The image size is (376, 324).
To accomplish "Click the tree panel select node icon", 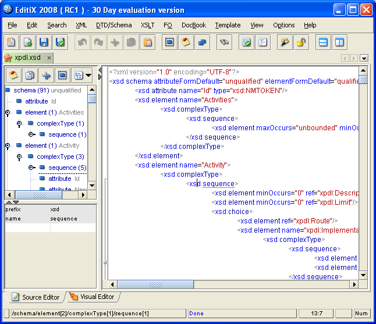I will coord(62,75).
